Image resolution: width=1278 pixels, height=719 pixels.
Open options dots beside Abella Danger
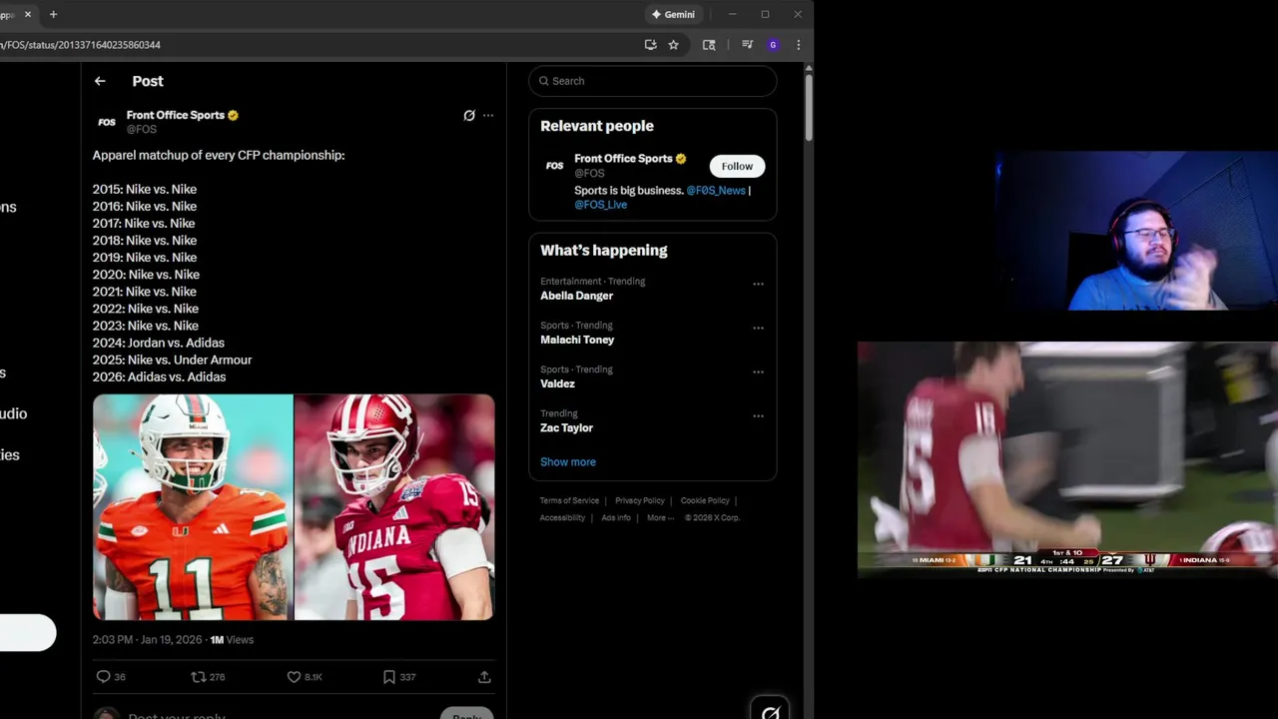[758, 285]
